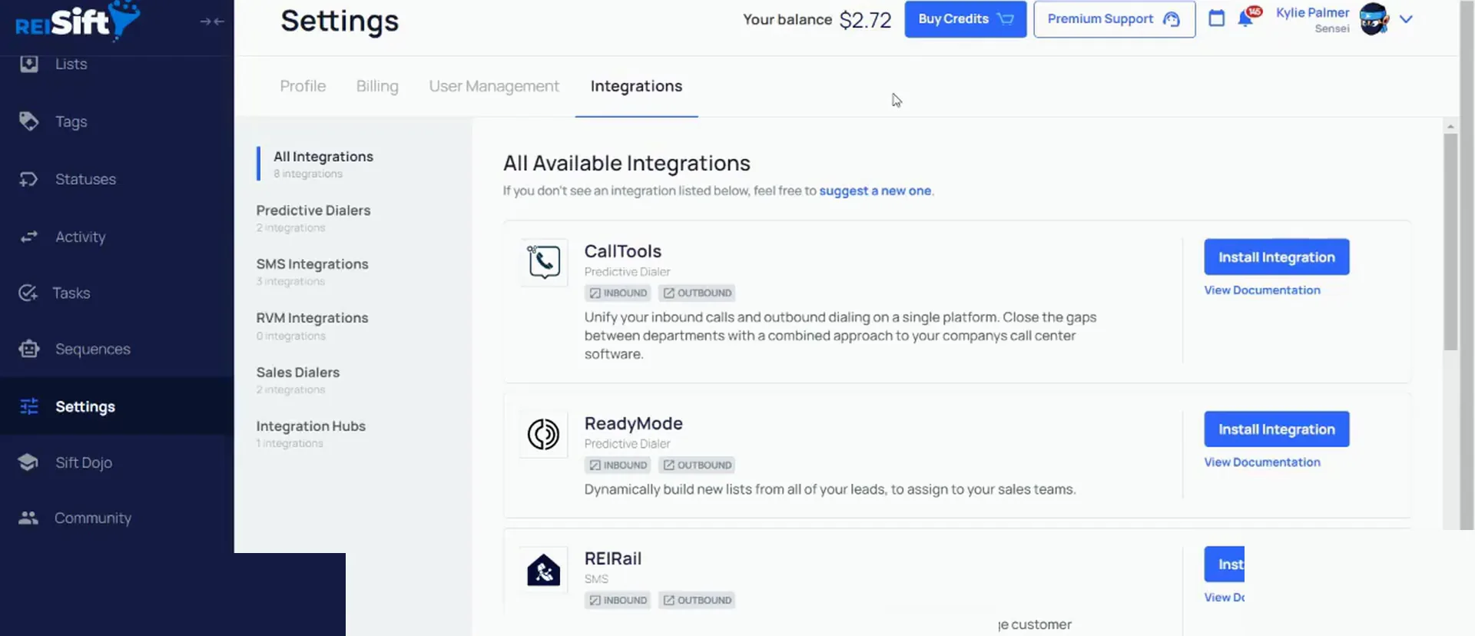
Task: Switch to the Billing tab
Action: point(377,86)
